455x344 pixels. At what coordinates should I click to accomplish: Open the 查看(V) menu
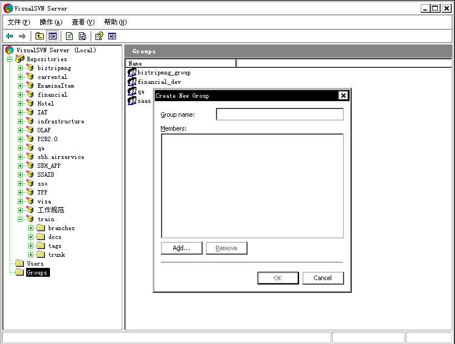[83, 22]
